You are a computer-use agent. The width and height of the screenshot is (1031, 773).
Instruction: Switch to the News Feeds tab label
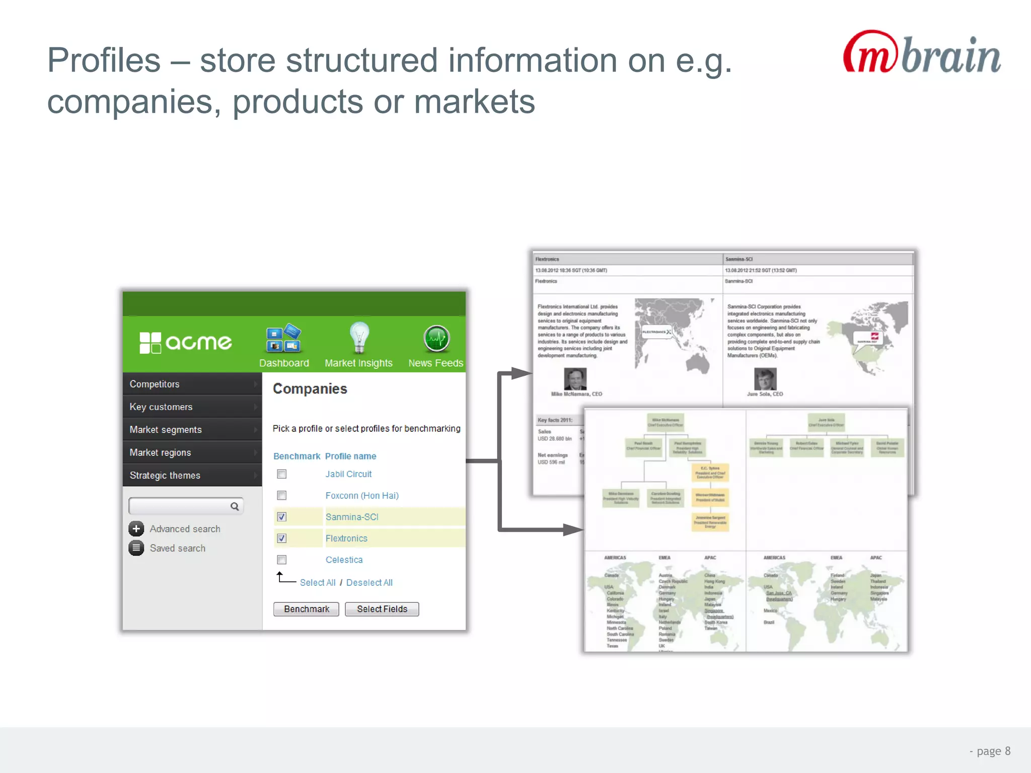point(436,363)
